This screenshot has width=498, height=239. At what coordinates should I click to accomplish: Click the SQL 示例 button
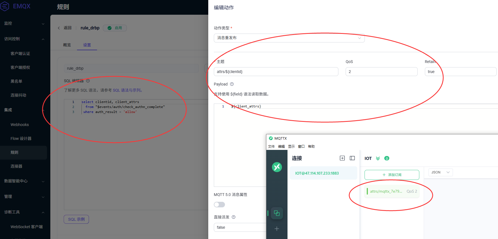(x=76, y=219)
